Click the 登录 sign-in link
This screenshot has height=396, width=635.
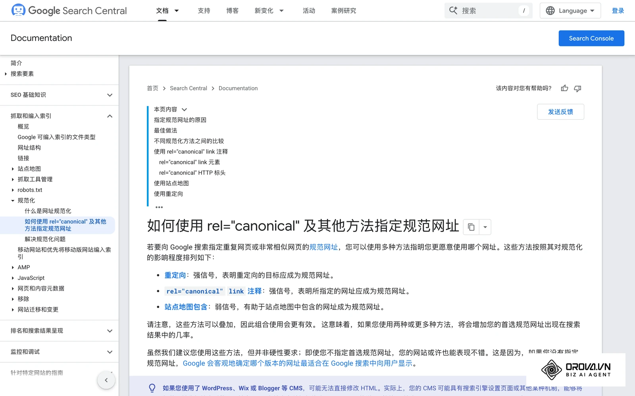[x=618, y=11]
